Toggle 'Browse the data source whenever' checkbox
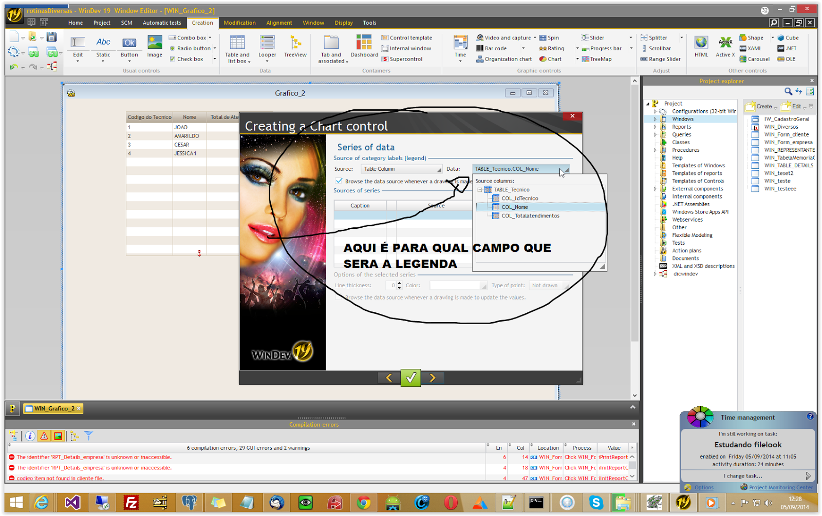 (339, 181)
